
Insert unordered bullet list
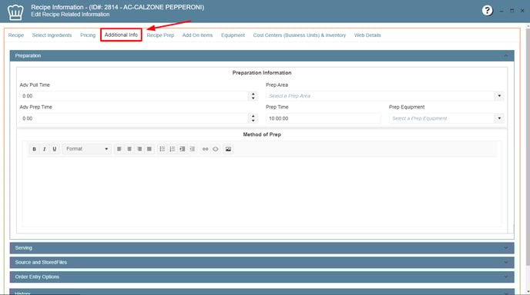click(x=163, y=149)
